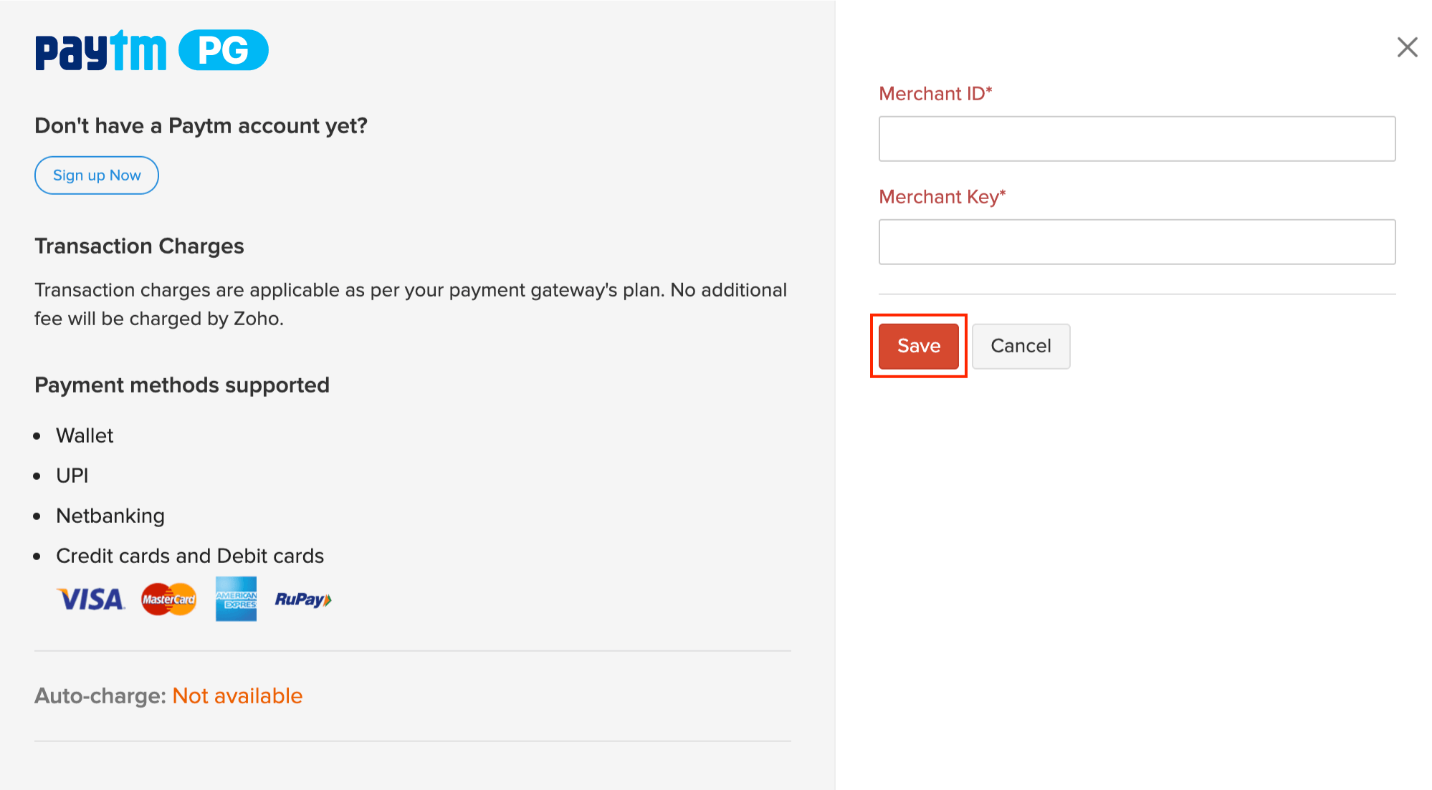This screenshot has height=790, width=1432.
Task: Click the Sign up Now link
Action: click(96, 174)
